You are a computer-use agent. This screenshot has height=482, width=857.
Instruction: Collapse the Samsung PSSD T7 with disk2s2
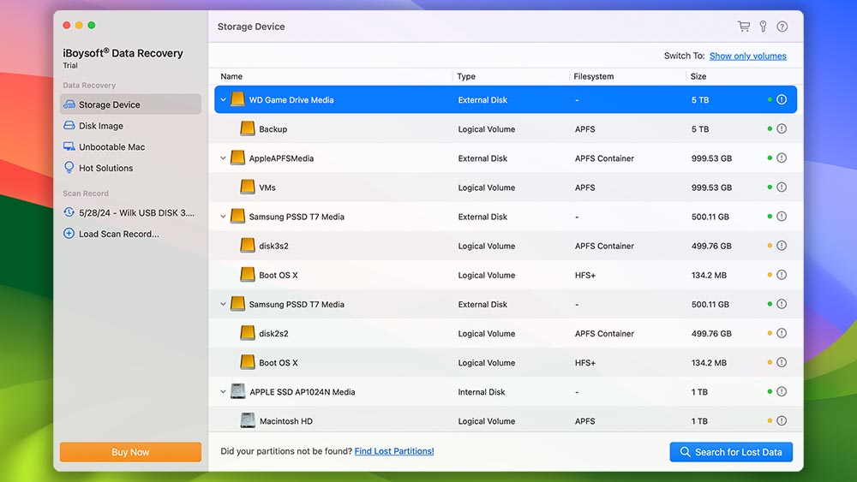(x=223, y=305)
